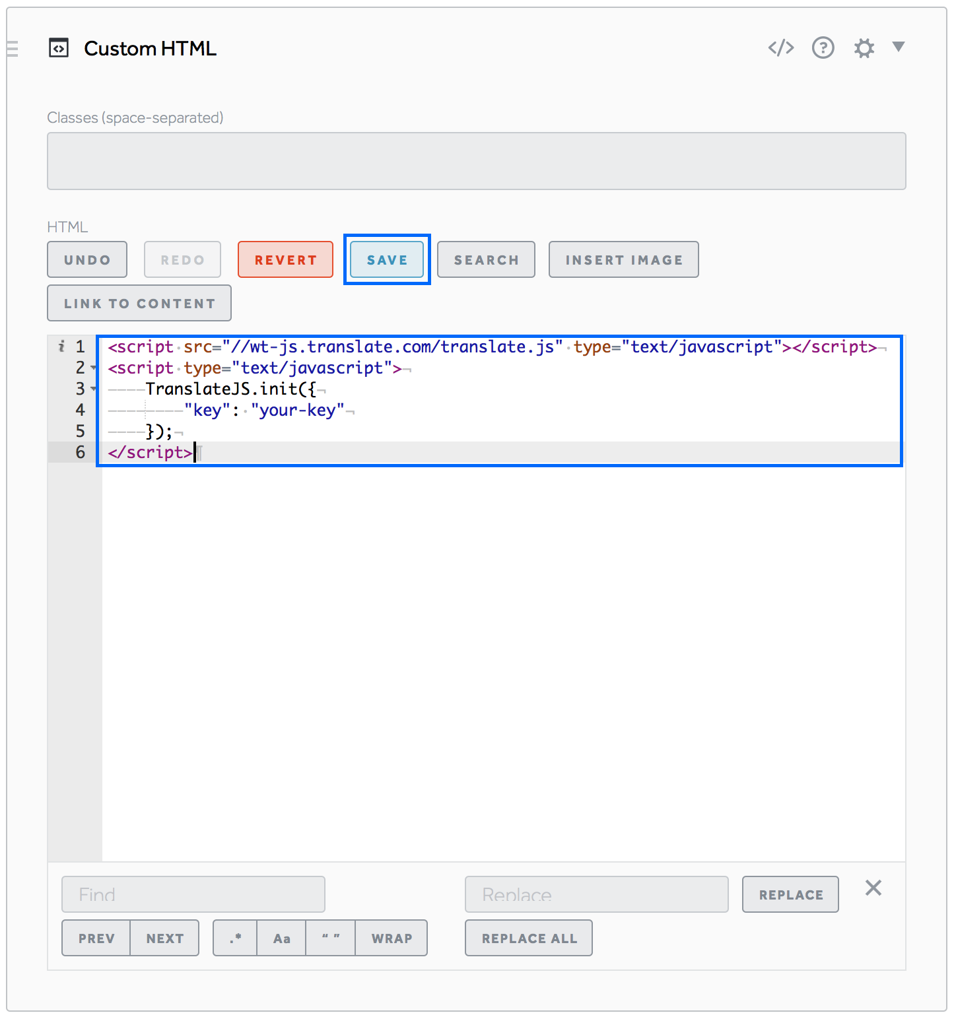Viewport: 956px width, 1019px height.
Task: Close the find and replace bar
Action: point(873,888)
